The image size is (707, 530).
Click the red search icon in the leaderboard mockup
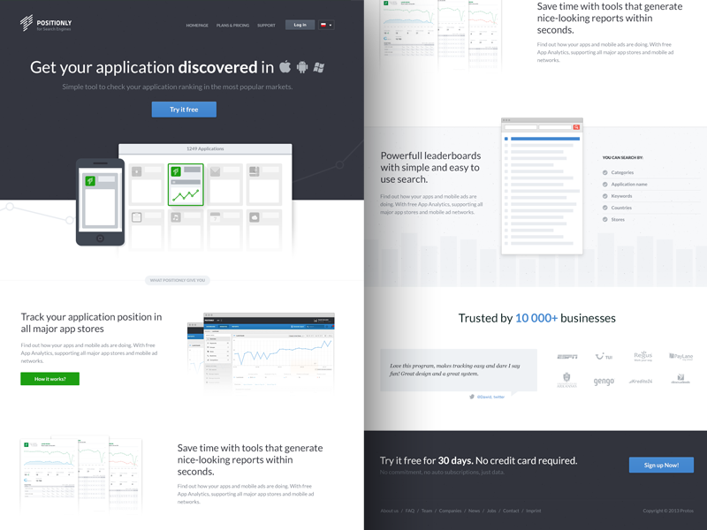pyautogui.click(x=576, y=127)
